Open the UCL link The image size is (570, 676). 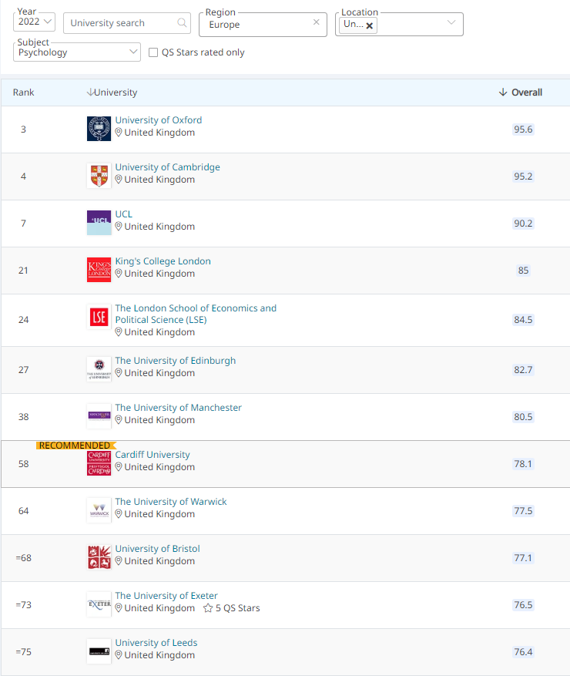point(124,214)
